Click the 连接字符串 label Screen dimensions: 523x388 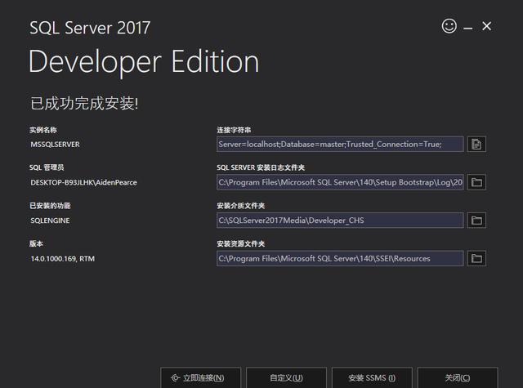234,130
